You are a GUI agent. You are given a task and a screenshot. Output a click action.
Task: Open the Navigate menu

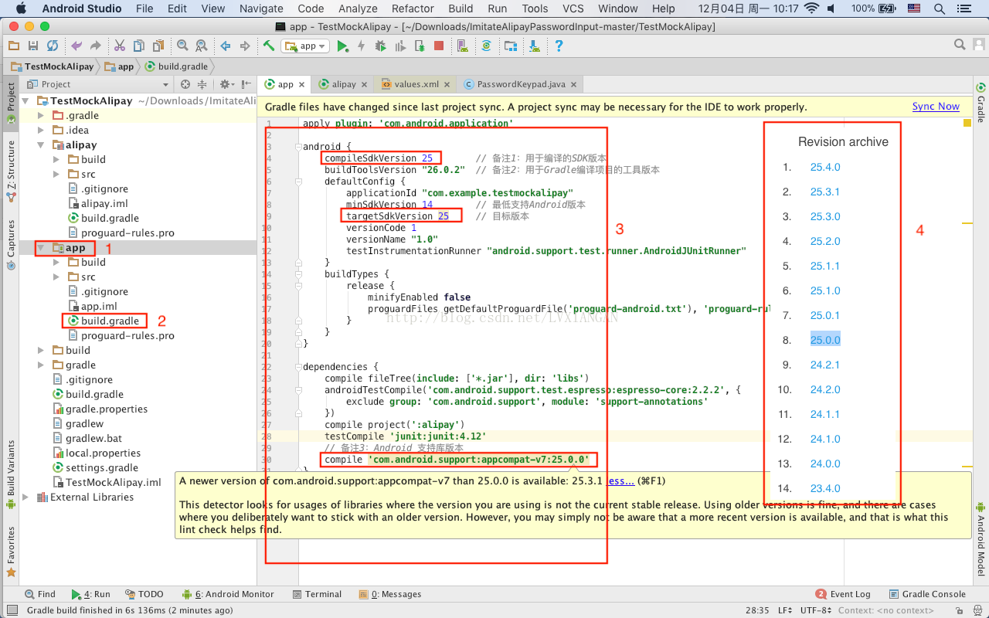point(261,8)
